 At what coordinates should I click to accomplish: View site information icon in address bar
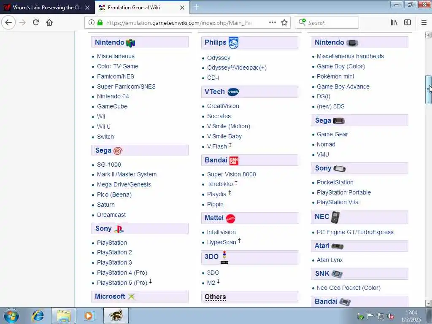point(91,23)
